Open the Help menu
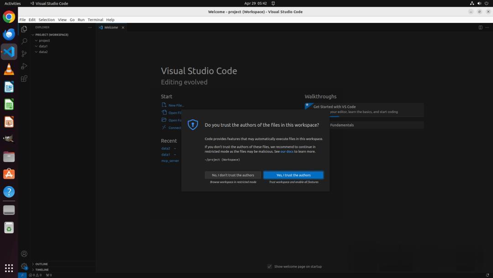 [110, 20]
